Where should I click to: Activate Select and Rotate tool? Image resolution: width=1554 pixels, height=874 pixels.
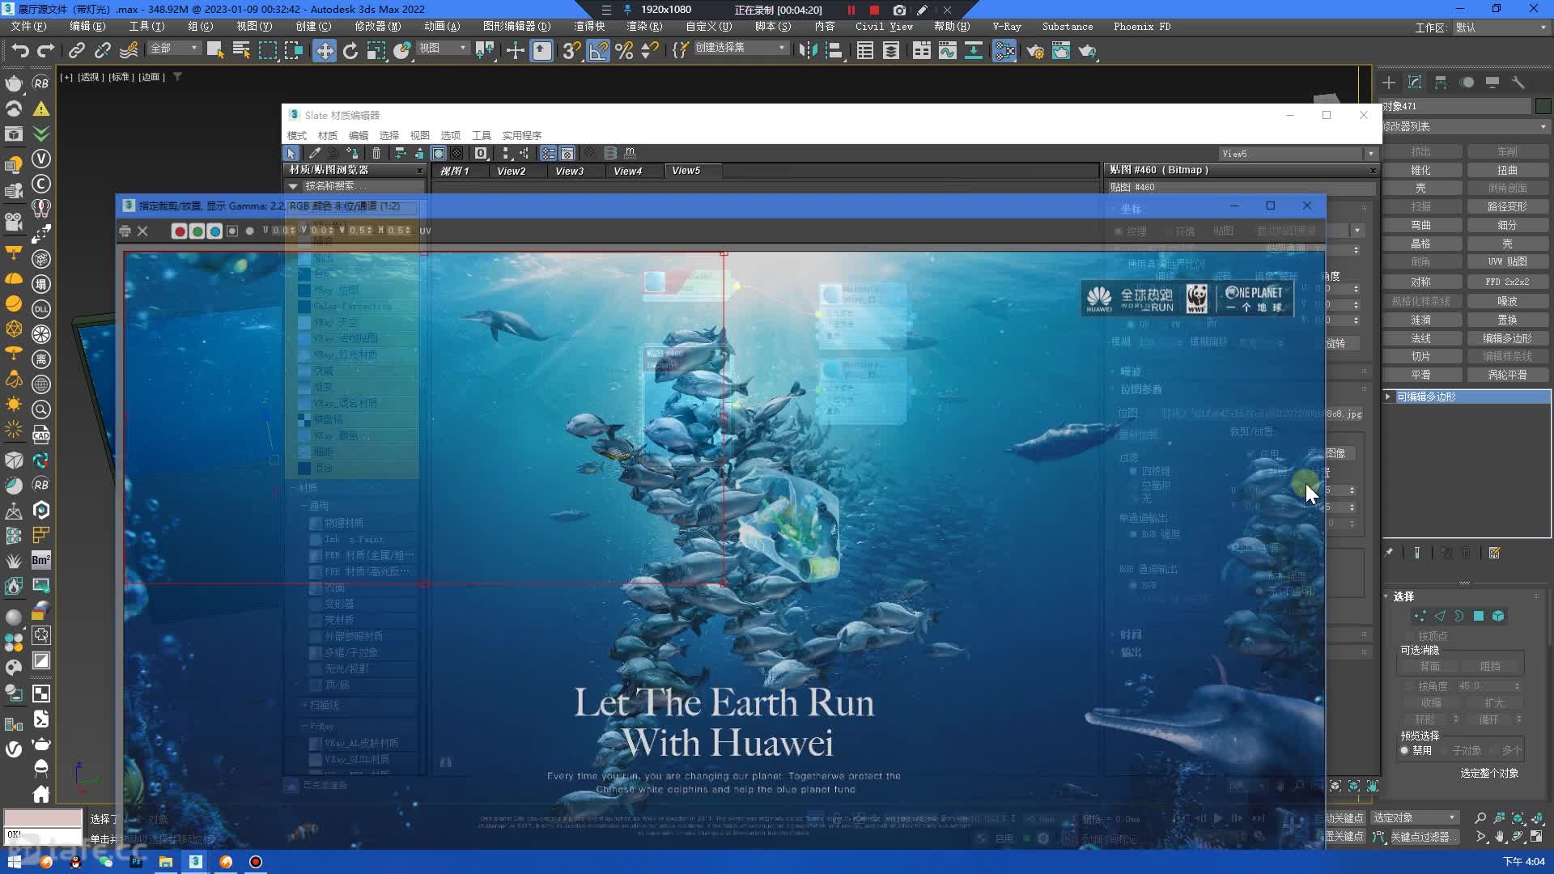[x=350, y=50]
